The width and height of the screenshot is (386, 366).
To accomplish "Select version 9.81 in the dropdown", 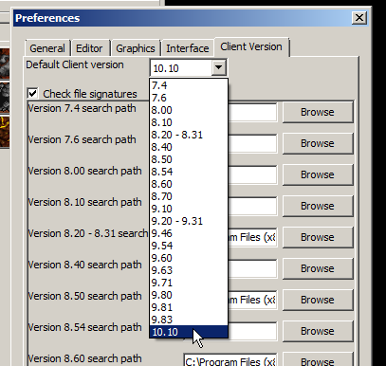I will 189,307.
